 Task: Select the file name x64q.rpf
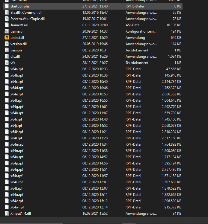pos(17,170)
